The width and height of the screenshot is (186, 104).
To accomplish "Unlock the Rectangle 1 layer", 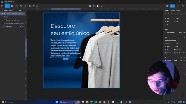I will tap(21, 26).
